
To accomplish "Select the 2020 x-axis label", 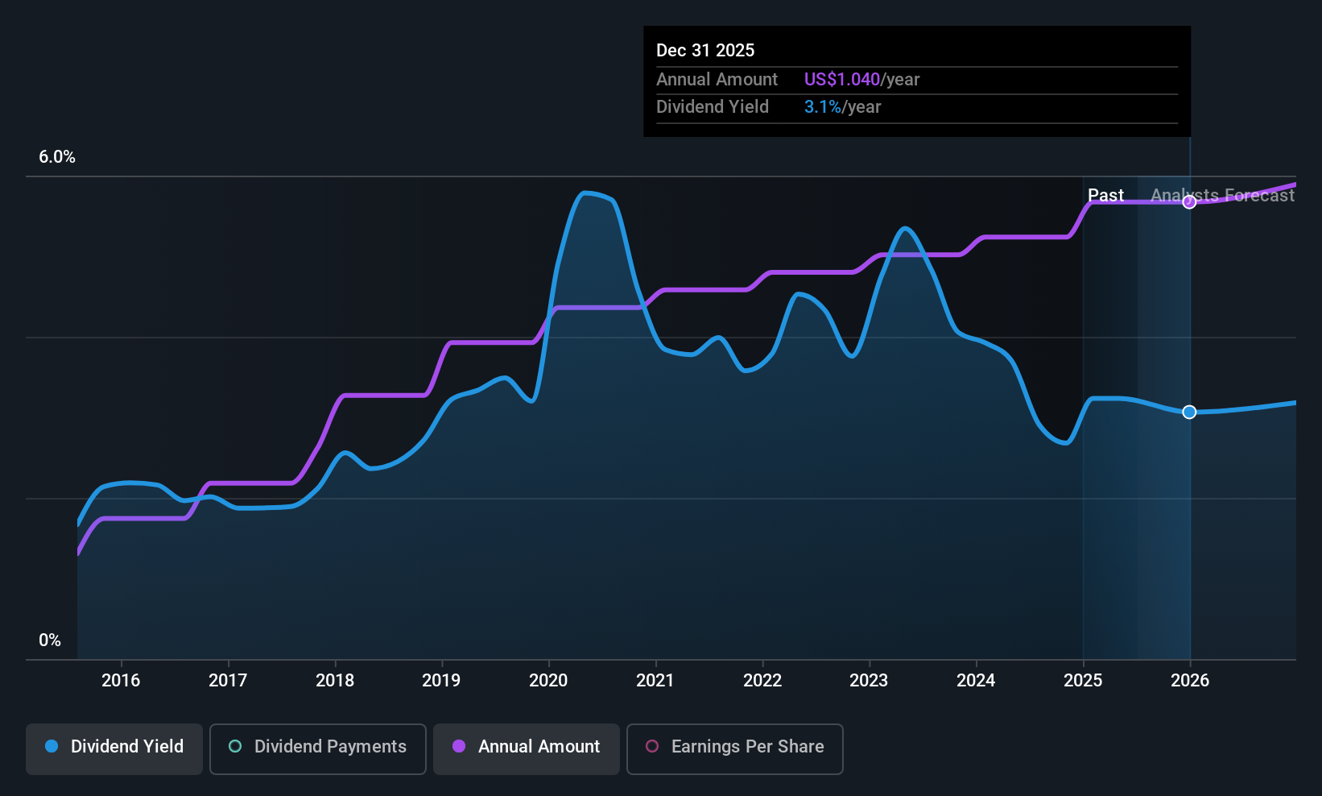I will point(548,681).
